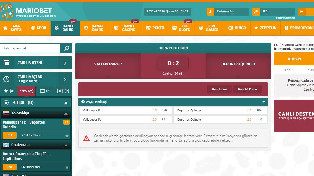Viewport: 314px width, 176px height.
Task: Click the Canlı Casino dice icon
Action: coord(116,28)
